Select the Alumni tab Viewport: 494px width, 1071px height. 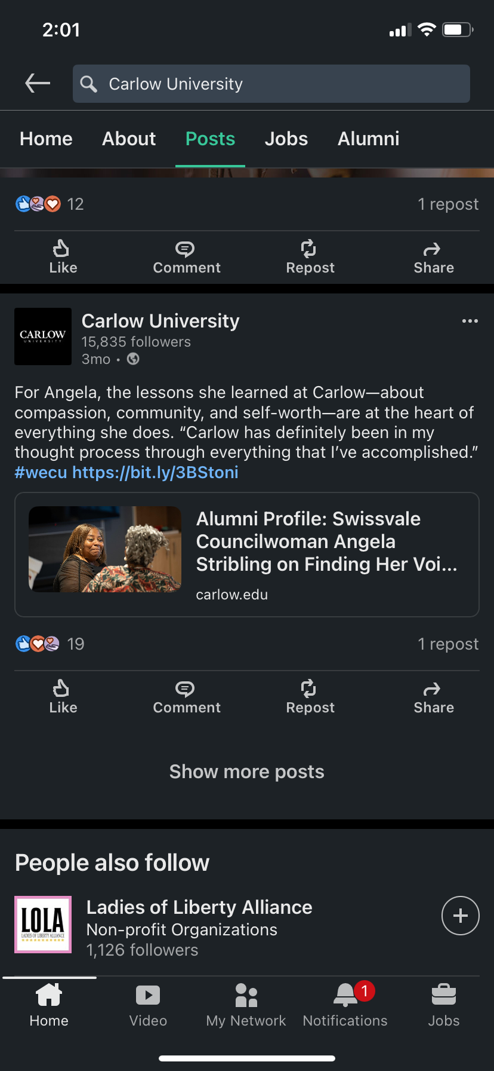point(368,139)
